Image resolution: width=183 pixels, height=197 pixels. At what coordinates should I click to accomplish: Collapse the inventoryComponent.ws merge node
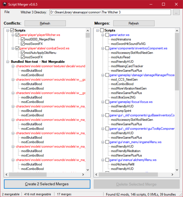click(103, 48)
